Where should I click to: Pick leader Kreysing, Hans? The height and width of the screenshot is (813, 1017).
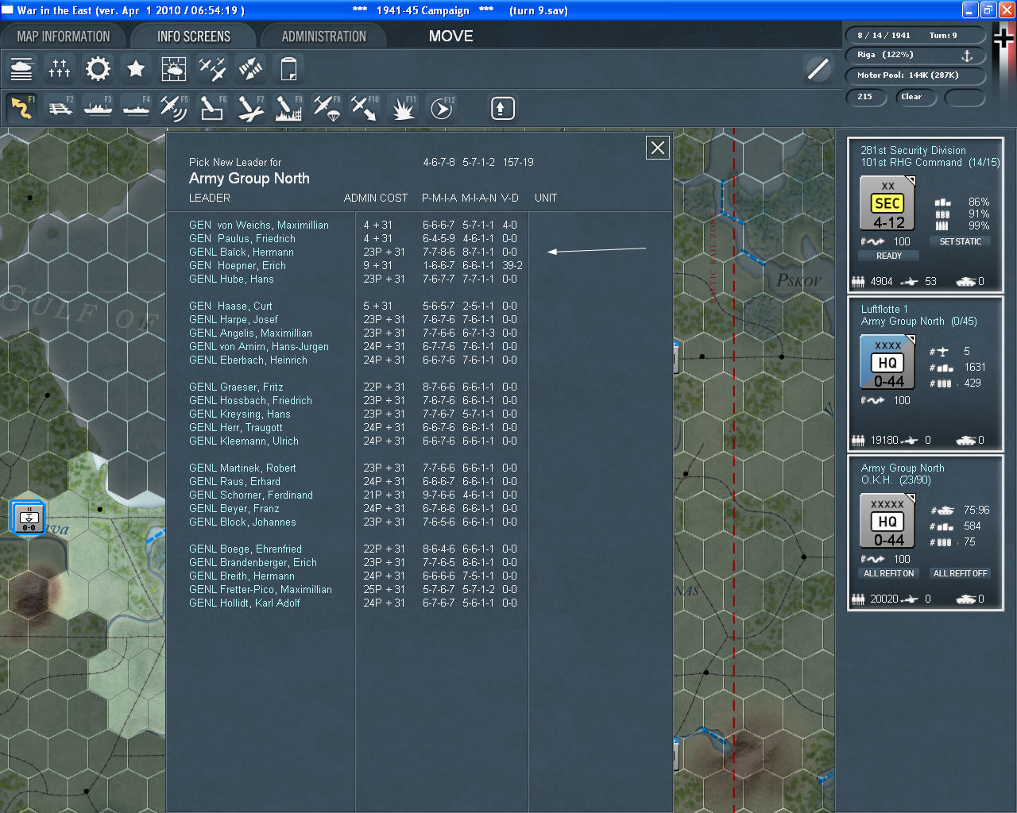[x=240, y=414]
